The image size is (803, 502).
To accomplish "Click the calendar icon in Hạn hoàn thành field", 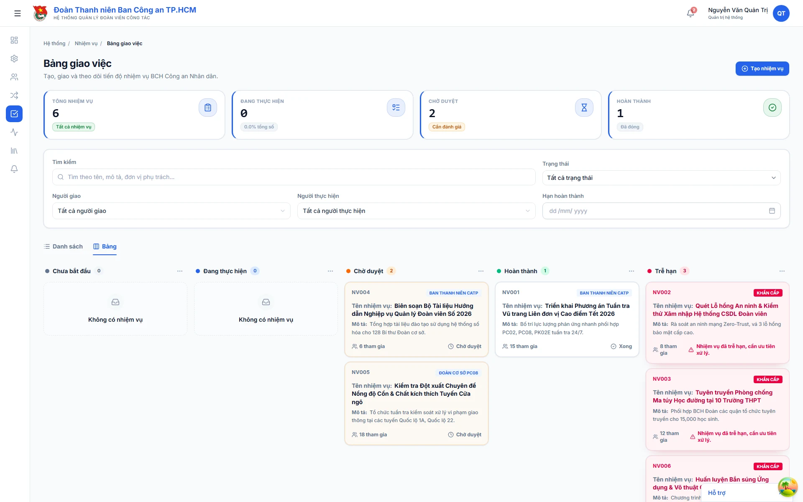I will (772, 211).
